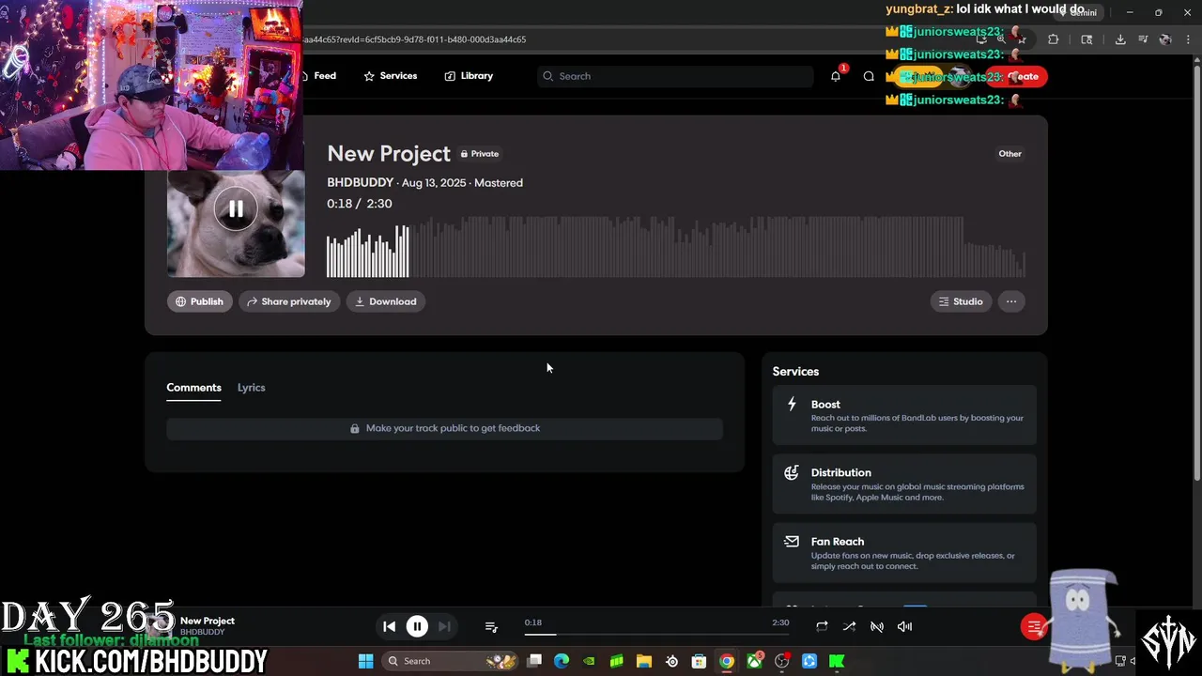Publish the New Project track
This screenshot has height=676, width=1202.
[199, 301]
